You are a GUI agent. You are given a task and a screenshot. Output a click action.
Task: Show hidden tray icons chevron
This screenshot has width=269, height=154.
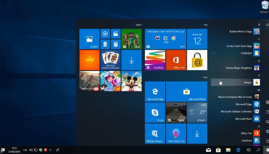[x=51, y=150]
